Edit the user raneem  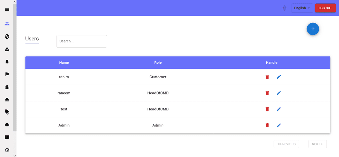point(279,93)
